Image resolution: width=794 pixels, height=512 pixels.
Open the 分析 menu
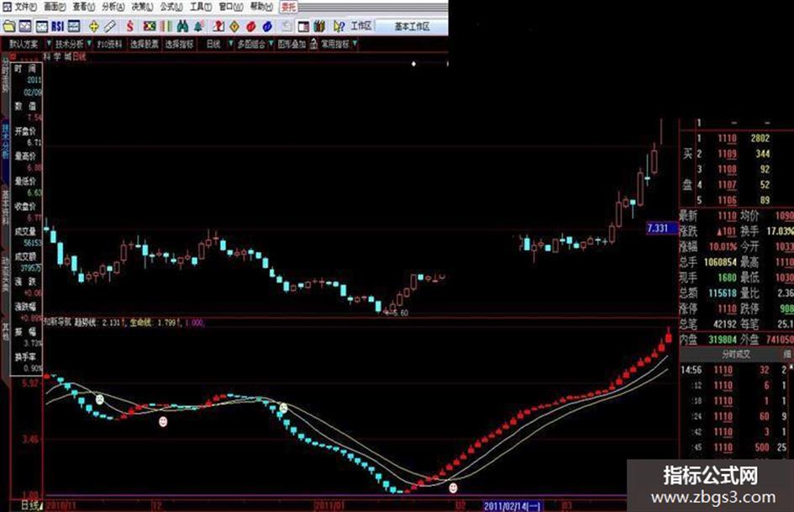[113, 7]
